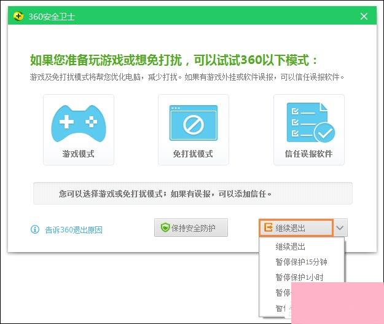
Task: Click the 游戏模式 label text
Action: [79, 154]
